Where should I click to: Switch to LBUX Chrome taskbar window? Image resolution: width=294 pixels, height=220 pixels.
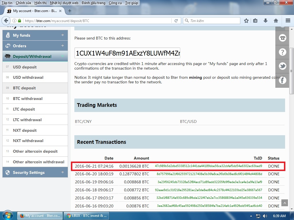pyautogui.click(x=86, y=216)
